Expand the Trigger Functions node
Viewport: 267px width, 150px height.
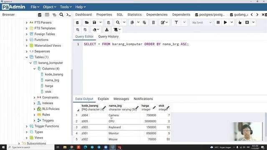coord(27,126)
